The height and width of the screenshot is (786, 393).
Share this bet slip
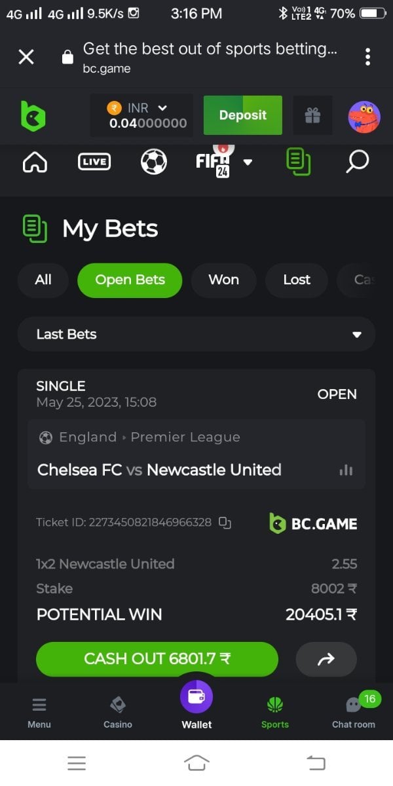pos(326,659)
